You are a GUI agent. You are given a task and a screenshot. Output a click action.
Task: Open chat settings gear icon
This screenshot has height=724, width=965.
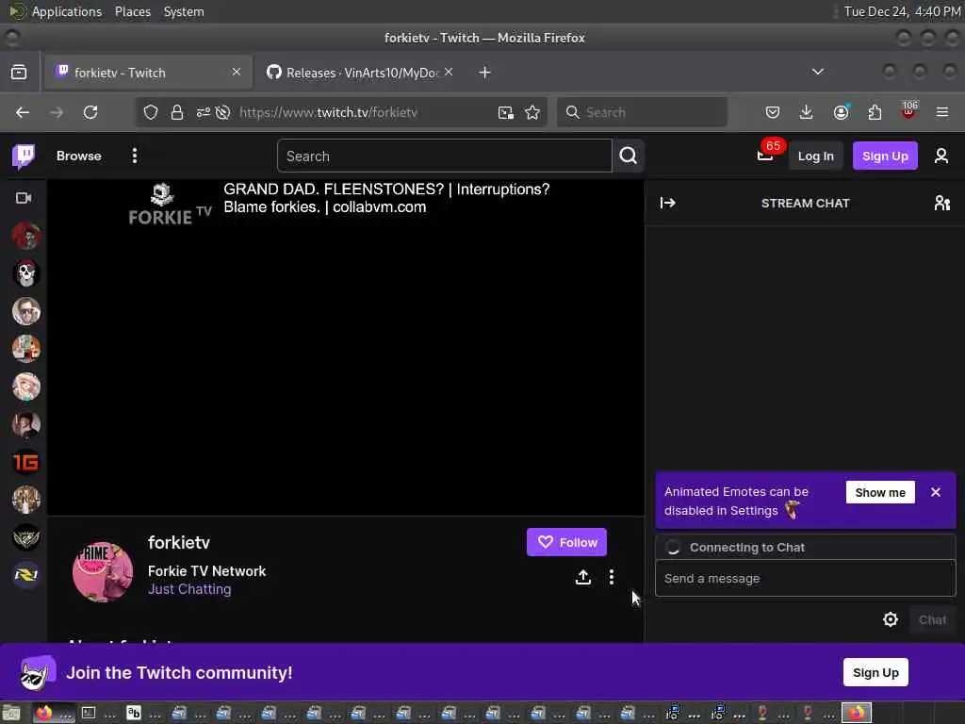(x=890, y=619)
